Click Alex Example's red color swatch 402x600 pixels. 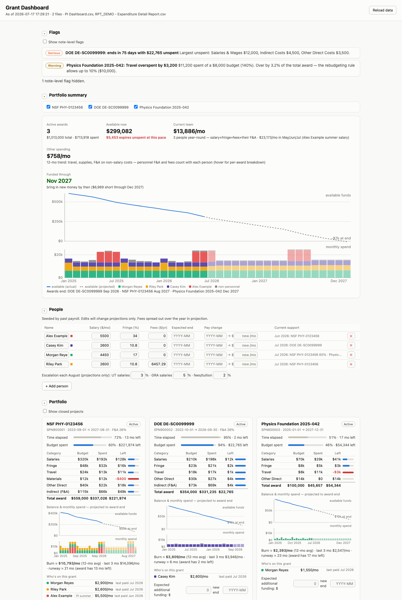71,336
